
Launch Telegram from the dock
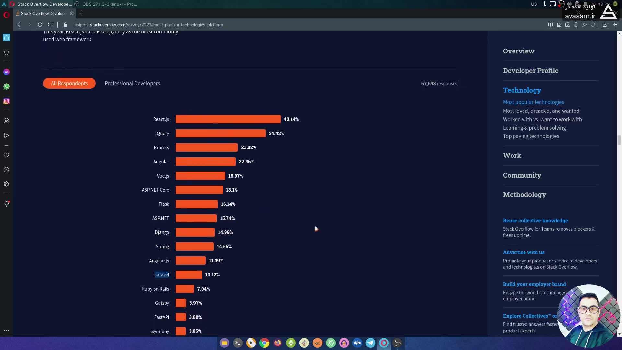[370, 343]
